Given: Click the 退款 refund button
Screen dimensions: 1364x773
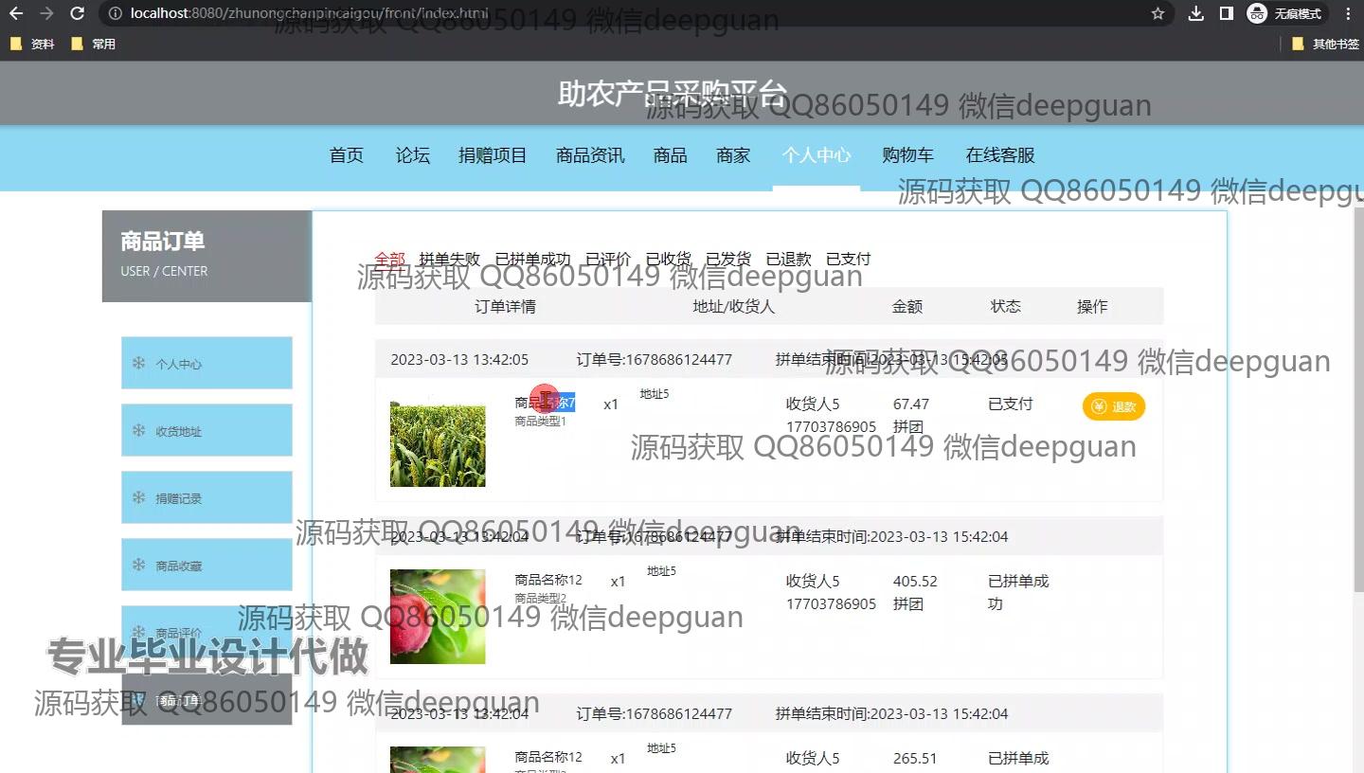Looking at the screenshot, I should (1114, 406).
